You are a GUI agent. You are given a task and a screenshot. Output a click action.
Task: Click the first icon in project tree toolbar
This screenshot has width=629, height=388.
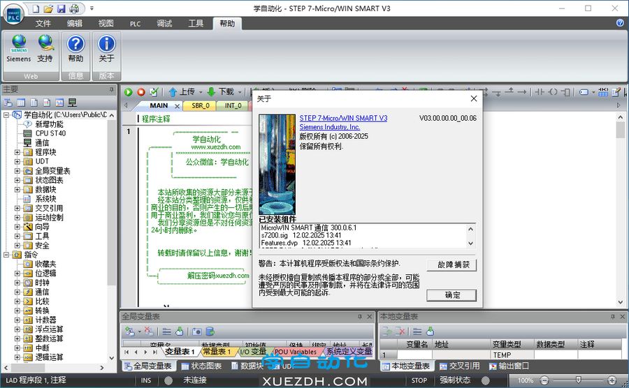8,103
